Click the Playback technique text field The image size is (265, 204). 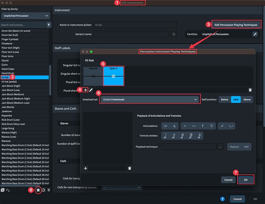(189, 147)
